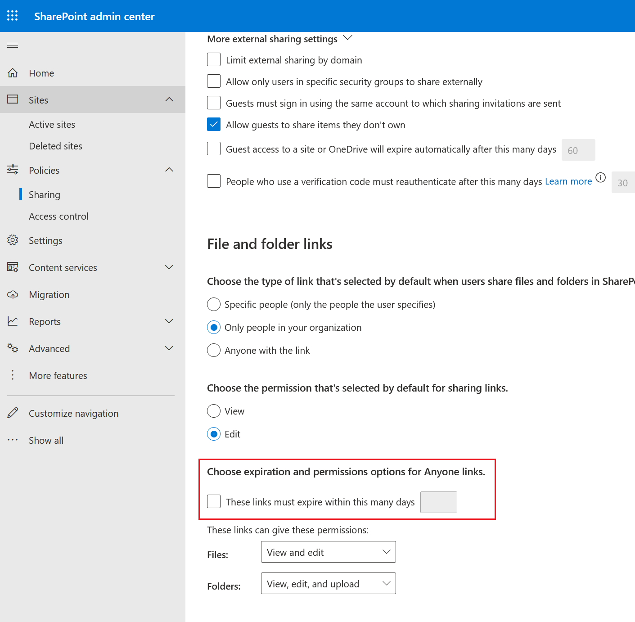
Task: Open the Sharing policy page
Action: click(45, 195)
